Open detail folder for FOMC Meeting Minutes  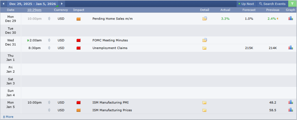[204, 40]
